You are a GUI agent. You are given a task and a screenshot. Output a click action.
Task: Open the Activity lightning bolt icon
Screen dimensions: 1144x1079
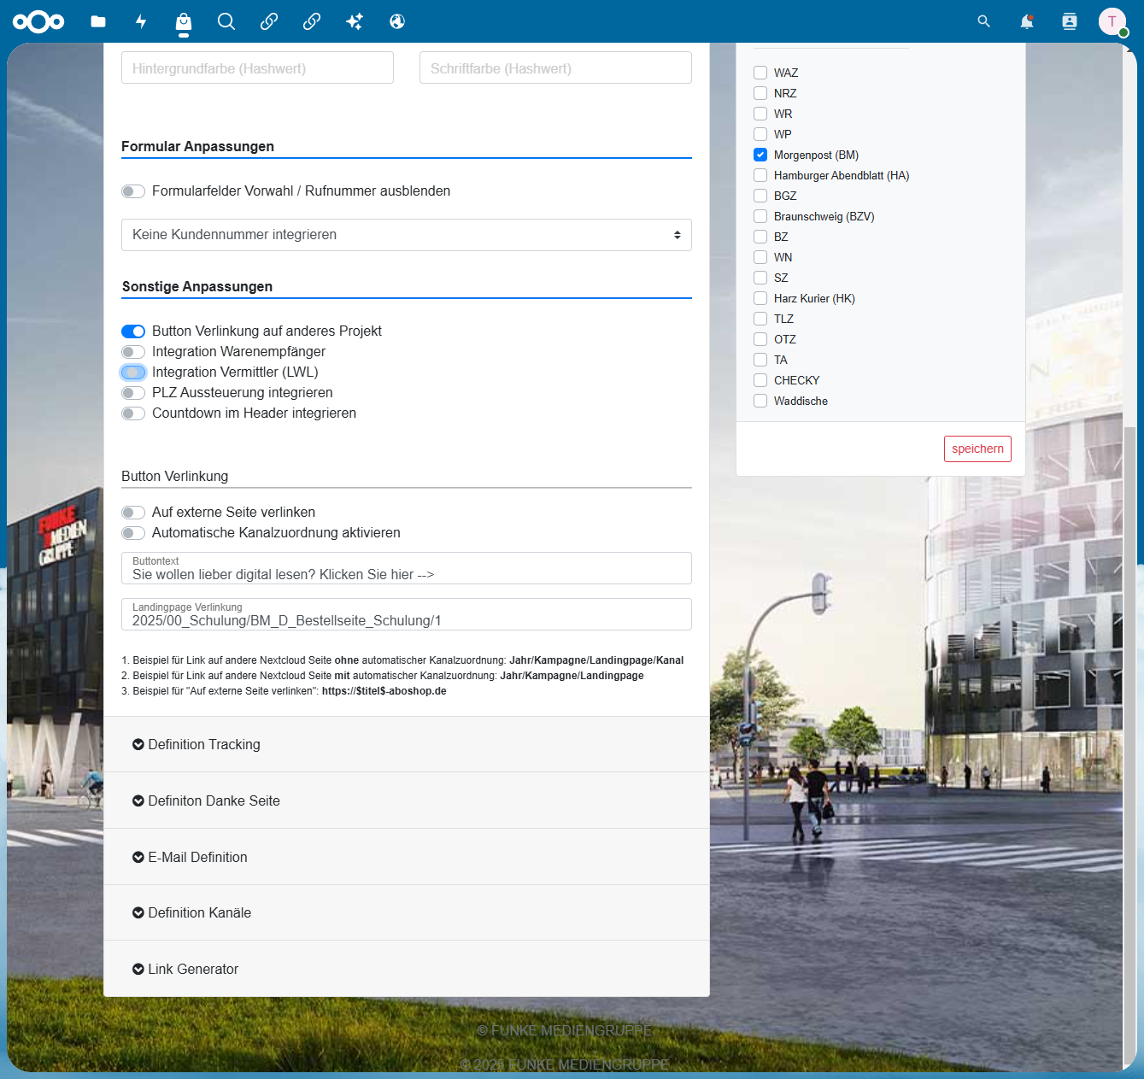pyautogui.click(x=141, y=21)
